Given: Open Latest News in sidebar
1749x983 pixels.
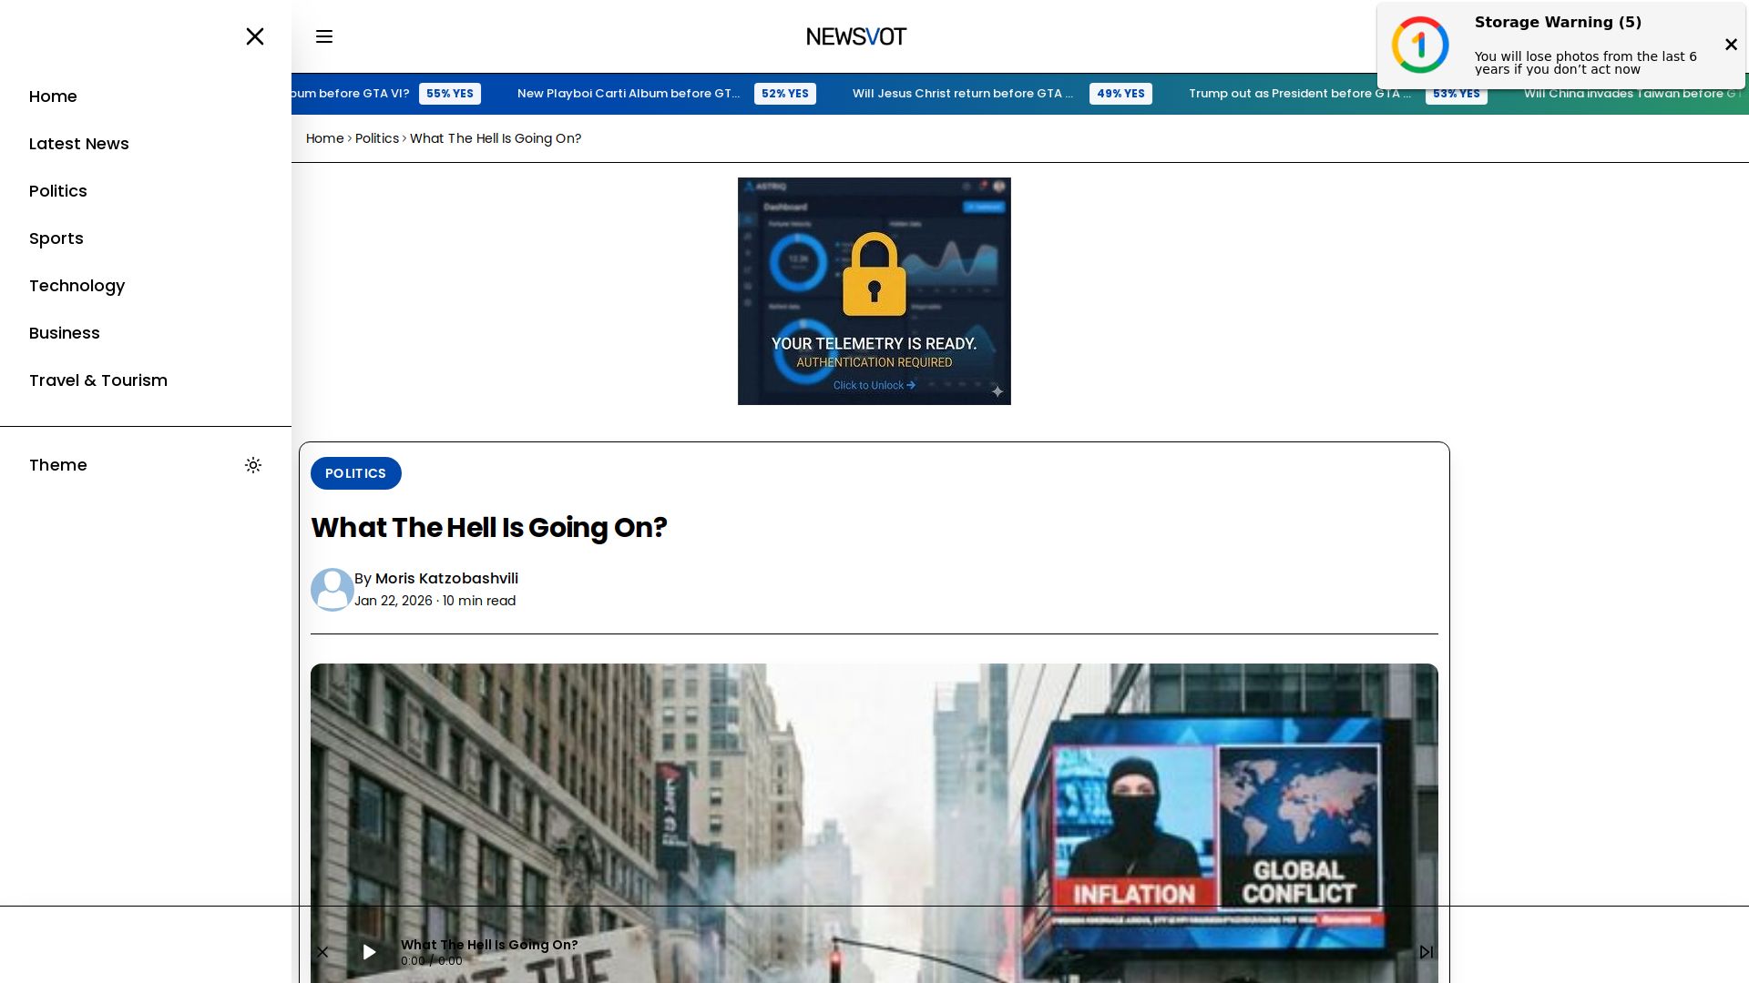Looking at the screenshot, I should 79,144.
